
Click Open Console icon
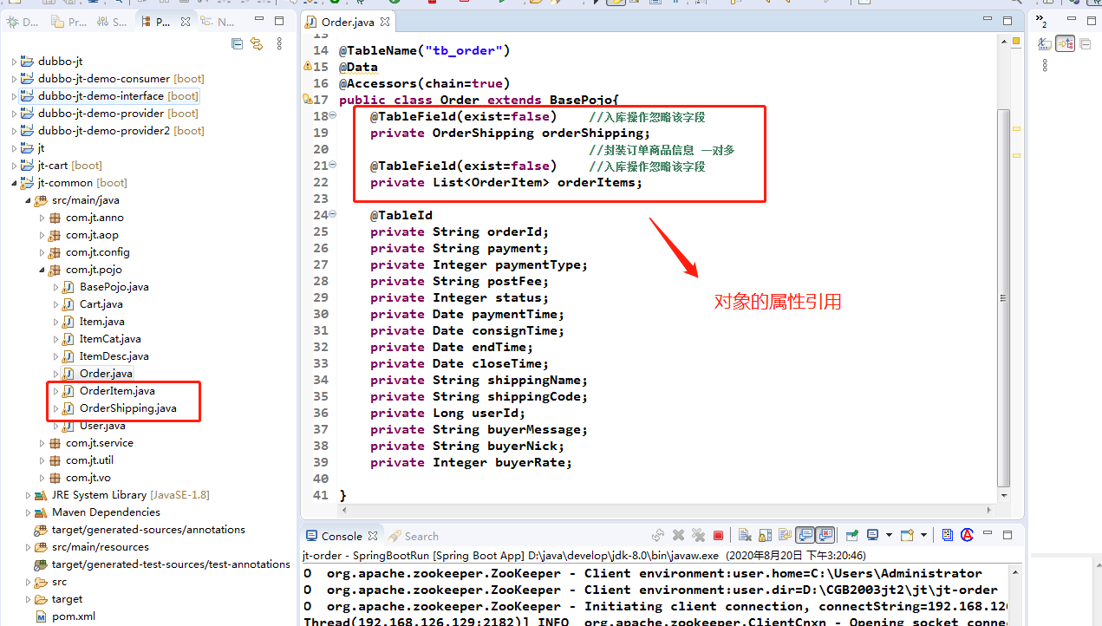pos(907,536)
